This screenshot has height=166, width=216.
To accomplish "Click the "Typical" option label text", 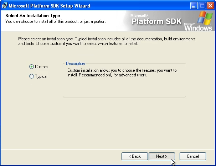I will [41, 76].
